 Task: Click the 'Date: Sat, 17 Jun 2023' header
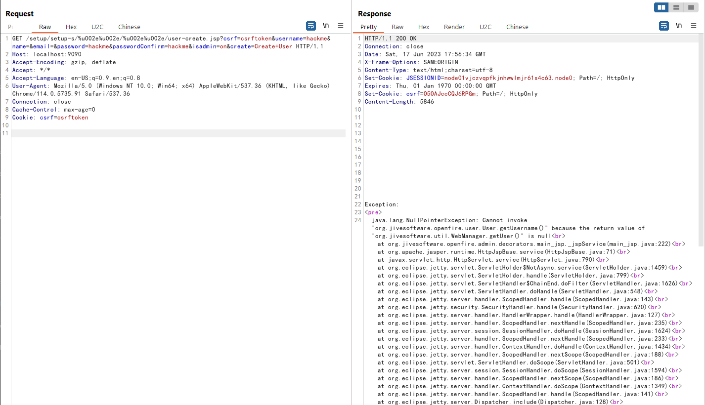[x=425, y=54]
